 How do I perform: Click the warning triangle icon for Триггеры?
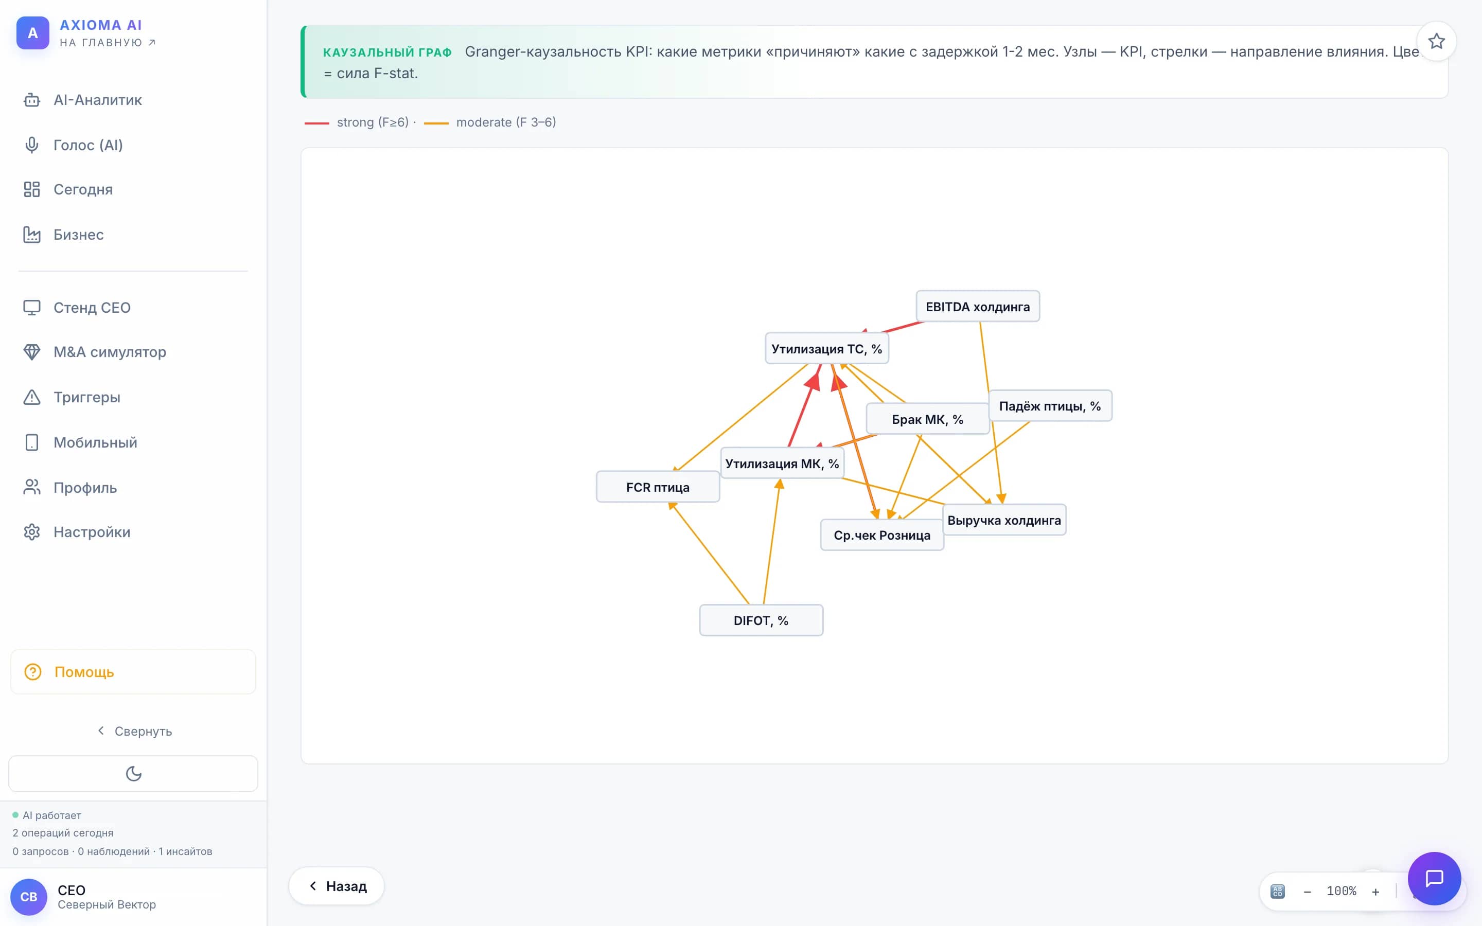pos(32,398)
